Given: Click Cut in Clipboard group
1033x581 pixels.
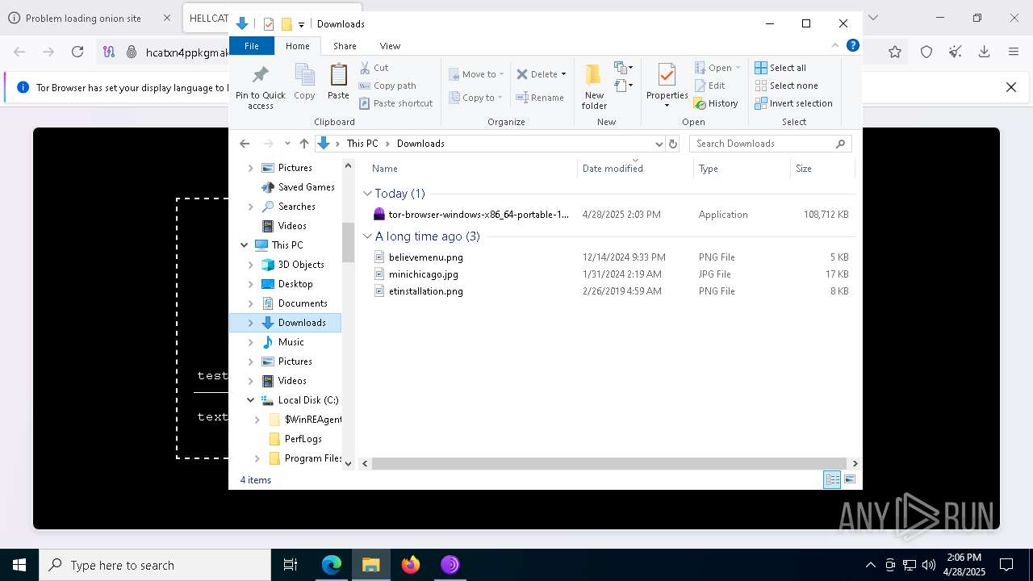Looking at the screenshot, I should point(374,68).
